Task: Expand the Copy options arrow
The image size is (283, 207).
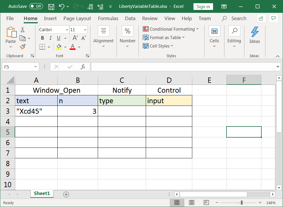Action: 29,38
